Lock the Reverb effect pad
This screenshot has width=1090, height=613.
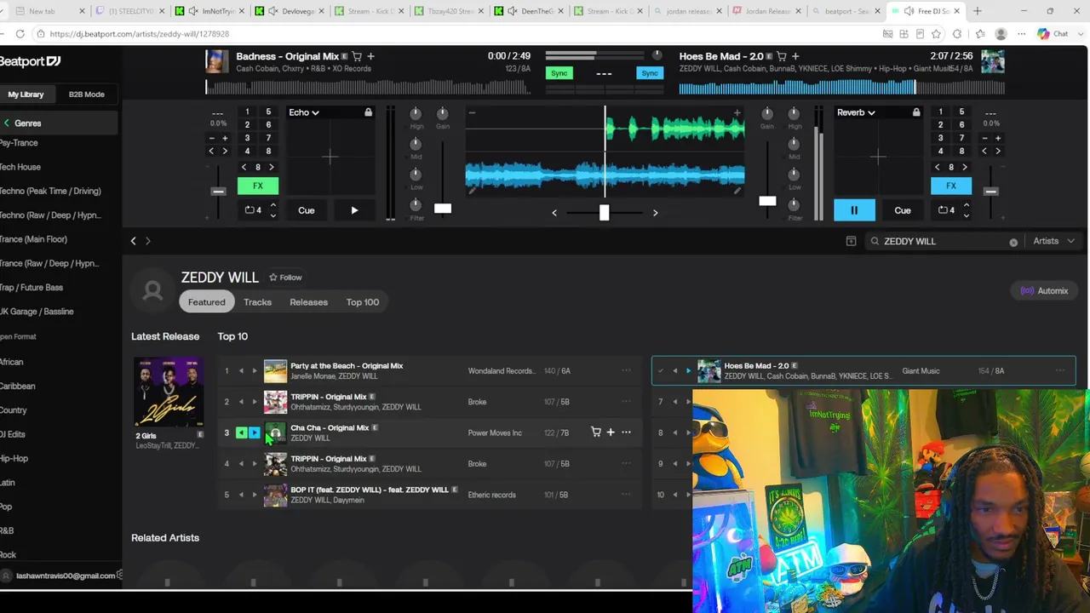point(916,112)
